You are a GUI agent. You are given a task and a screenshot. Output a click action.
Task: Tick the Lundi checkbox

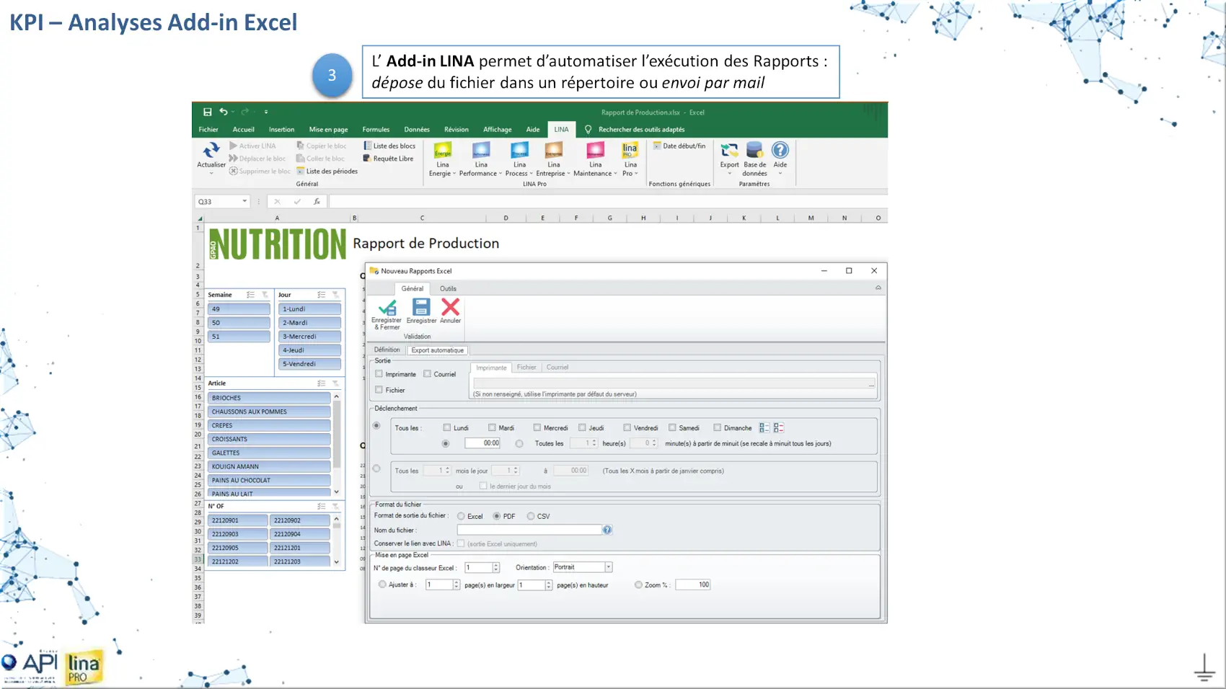tap(447, 428)
